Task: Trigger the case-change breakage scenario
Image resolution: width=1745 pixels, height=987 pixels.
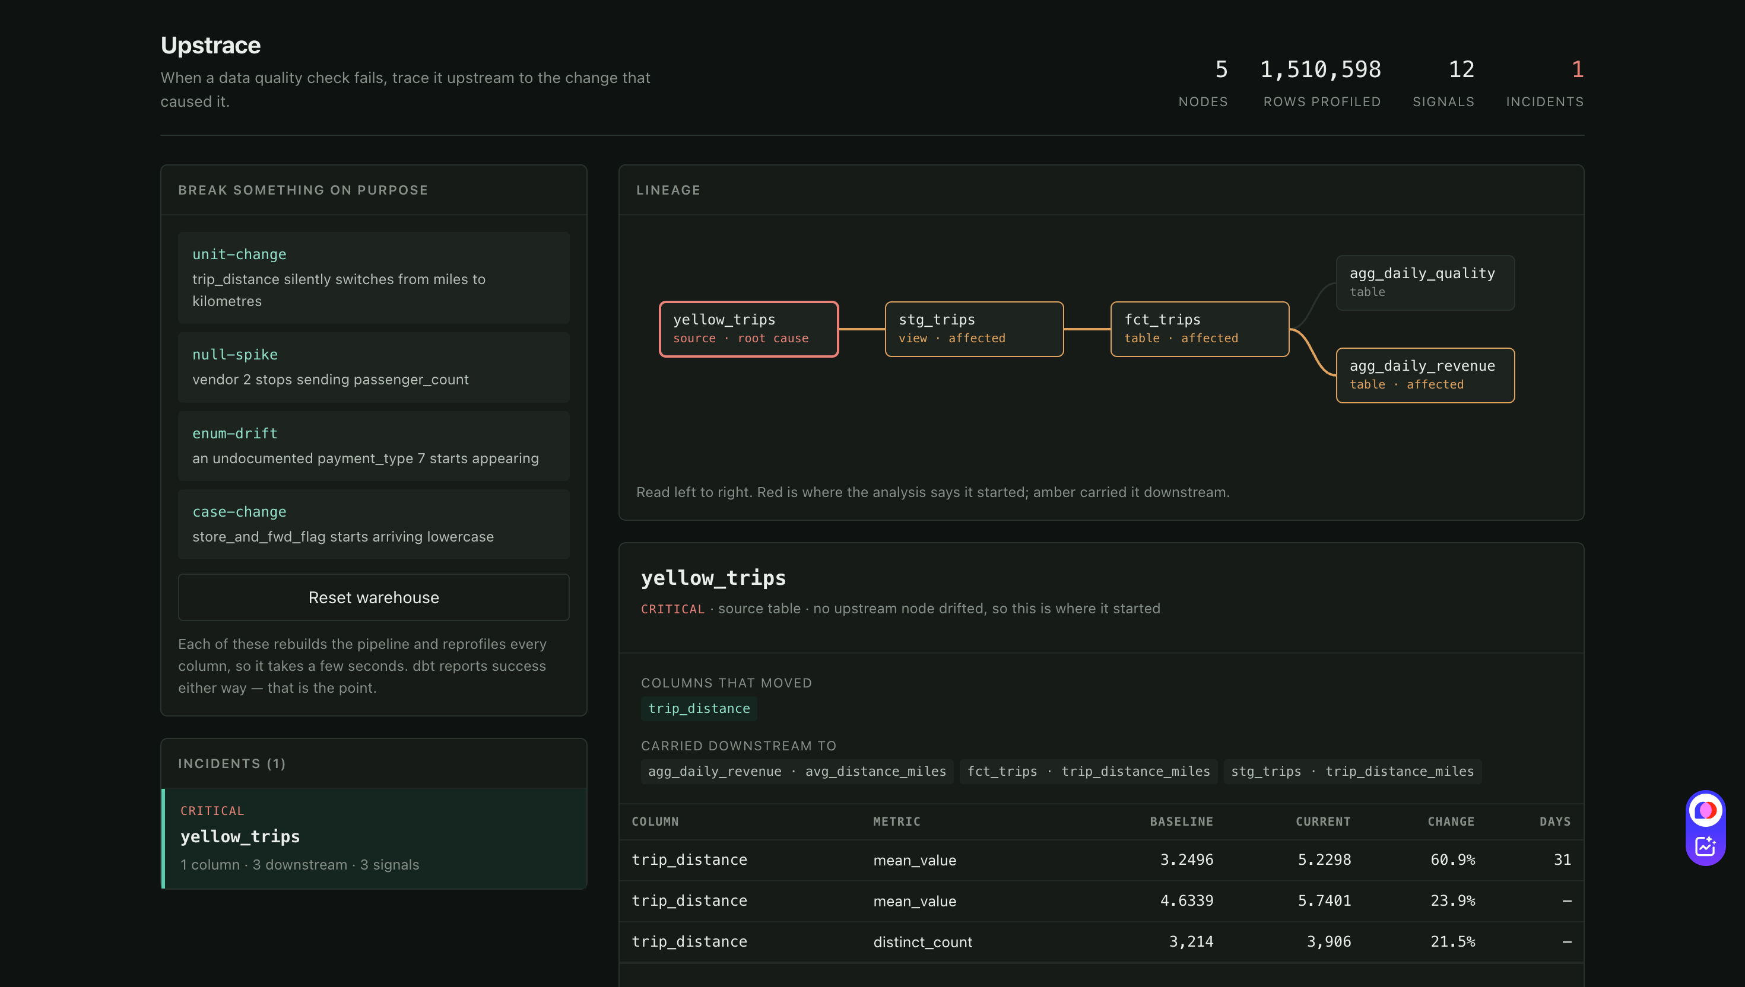Action: pyautogui.click(x=374, y=525)
